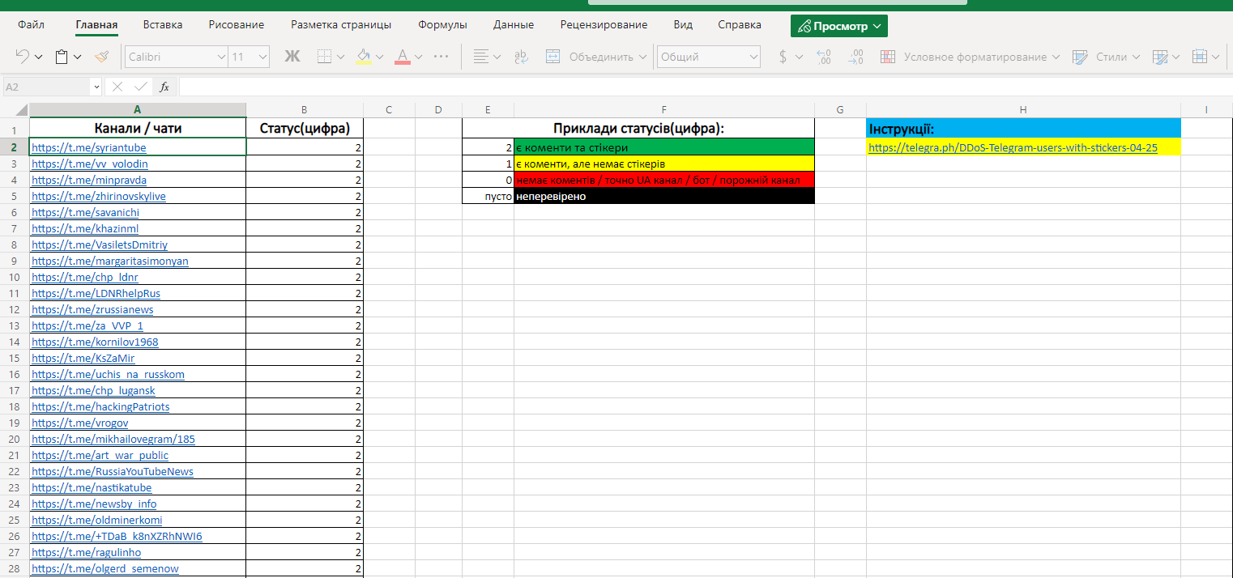Open the fill color palette arrow
Image resolution: width=1233 pixels, height=578 pixels.
click(x=381, y=57)
